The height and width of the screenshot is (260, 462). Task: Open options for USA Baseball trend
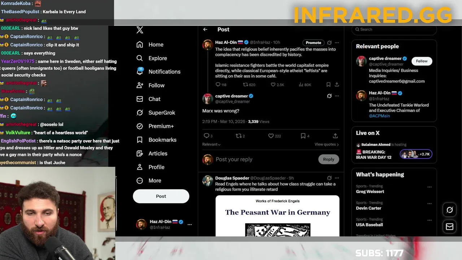tap(430, 220)
